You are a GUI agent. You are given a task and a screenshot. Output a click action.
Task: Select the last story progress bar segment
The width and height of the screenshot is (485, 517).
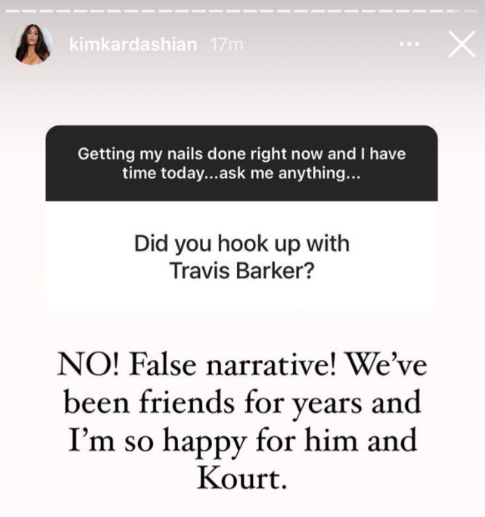click(470, 11)
